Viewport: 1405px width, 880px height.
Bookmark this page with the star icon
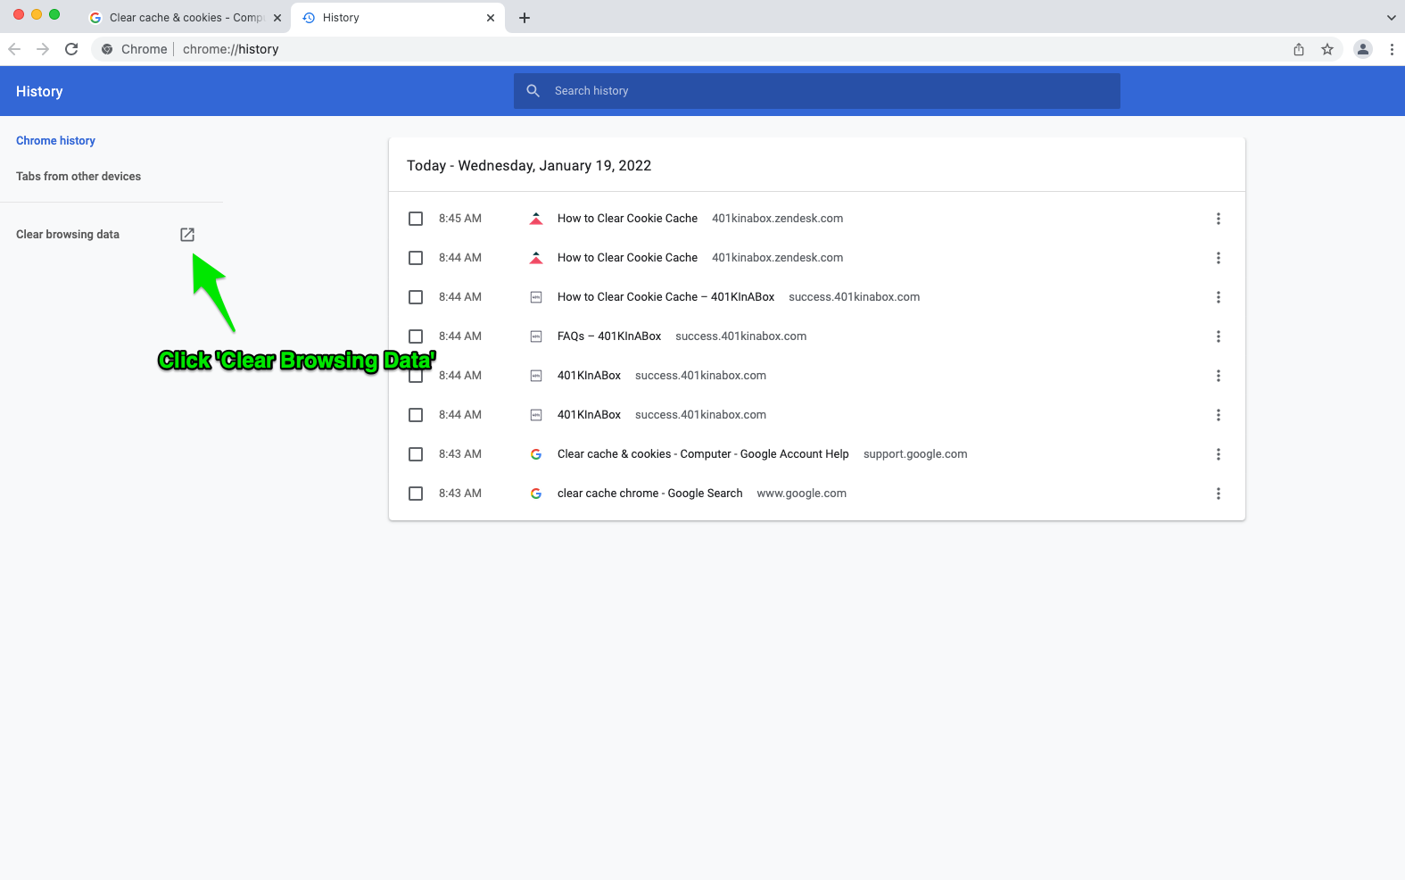(x=1327, y=49)
